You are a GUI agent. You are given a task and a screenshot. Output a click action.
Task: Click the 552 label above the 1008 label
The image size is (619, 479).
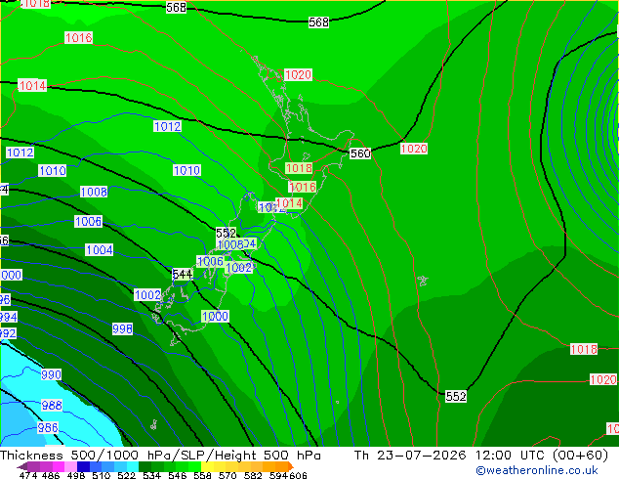point(226,233)
